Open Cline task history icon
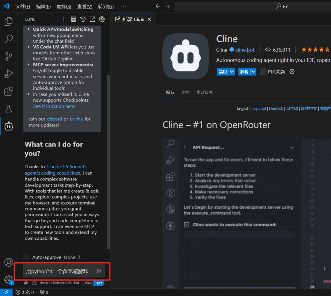331x296 pixels. coord(83,19)
